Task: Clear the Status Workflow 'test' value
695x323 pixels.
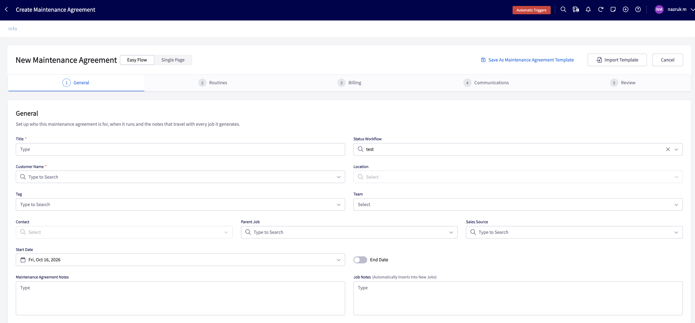Action: 668,149
